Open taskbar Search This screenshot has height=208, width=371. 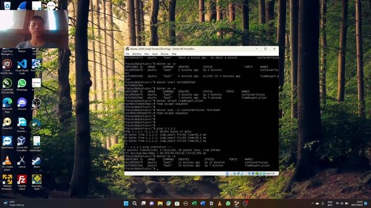pyautogui.click(x=134, y=203)
